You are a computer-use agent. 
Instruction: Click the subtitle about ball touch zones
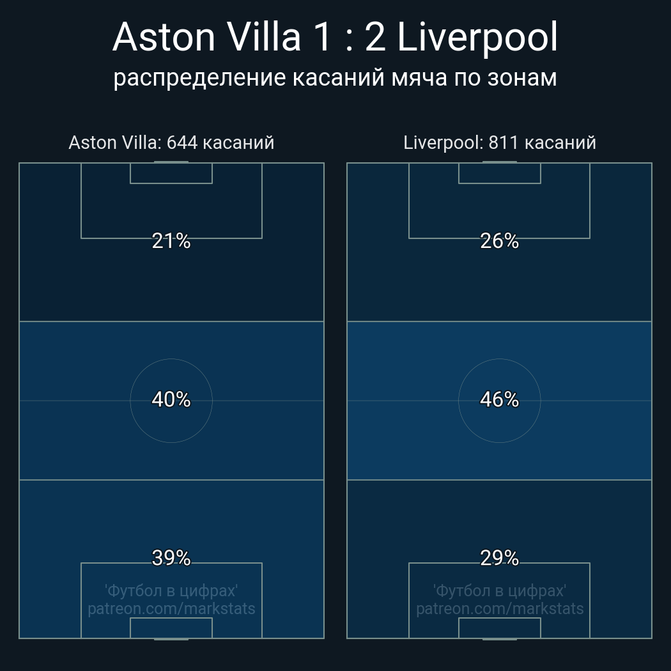point(335,77)
